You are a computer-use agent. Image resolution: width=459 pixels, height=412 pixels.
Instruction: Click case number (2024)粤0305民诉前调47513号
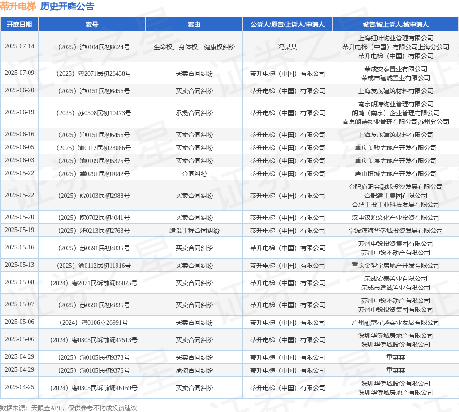94,340
